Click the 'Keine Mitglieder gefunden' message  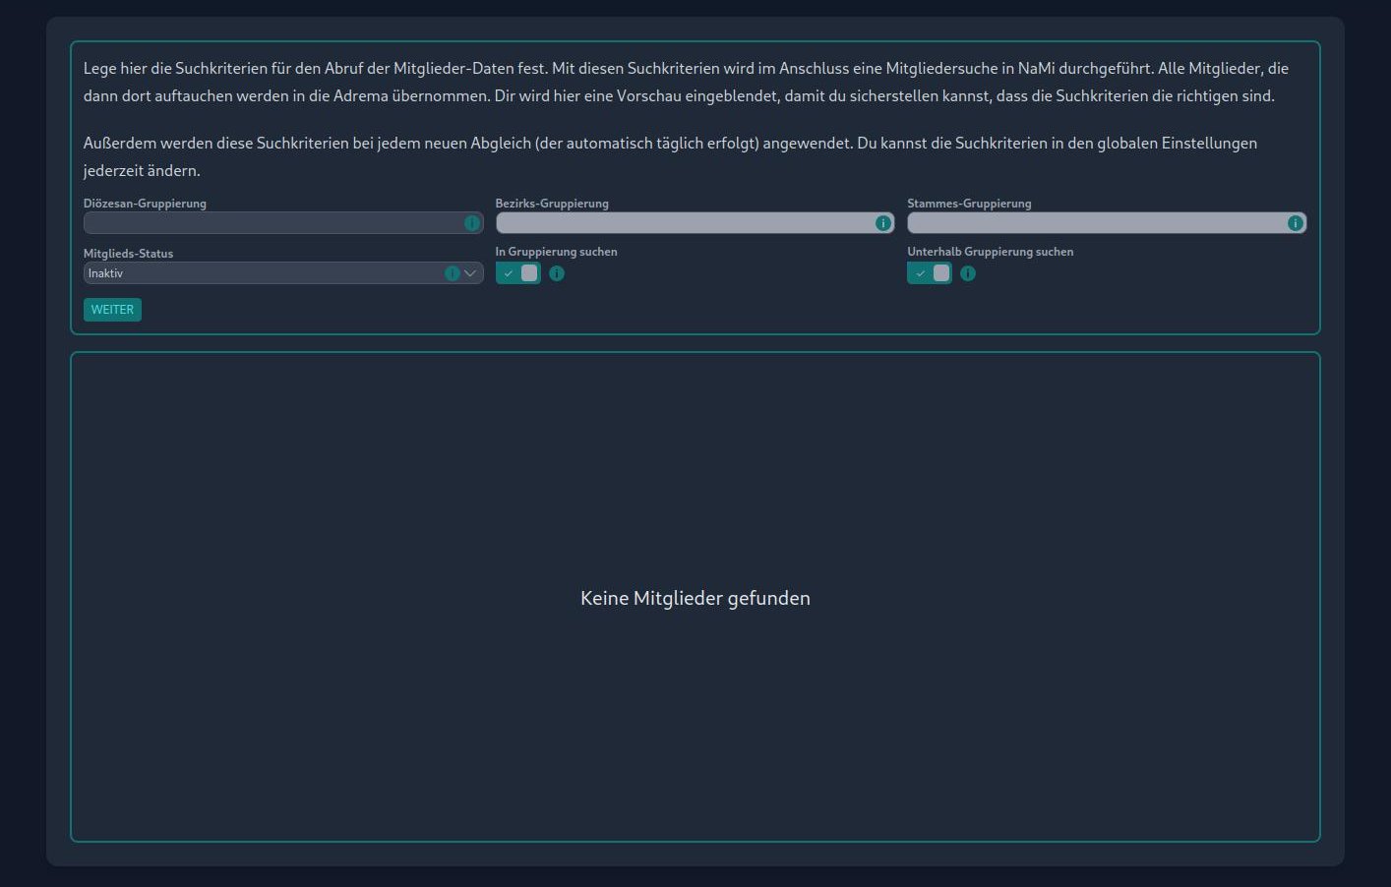point(695,598)
